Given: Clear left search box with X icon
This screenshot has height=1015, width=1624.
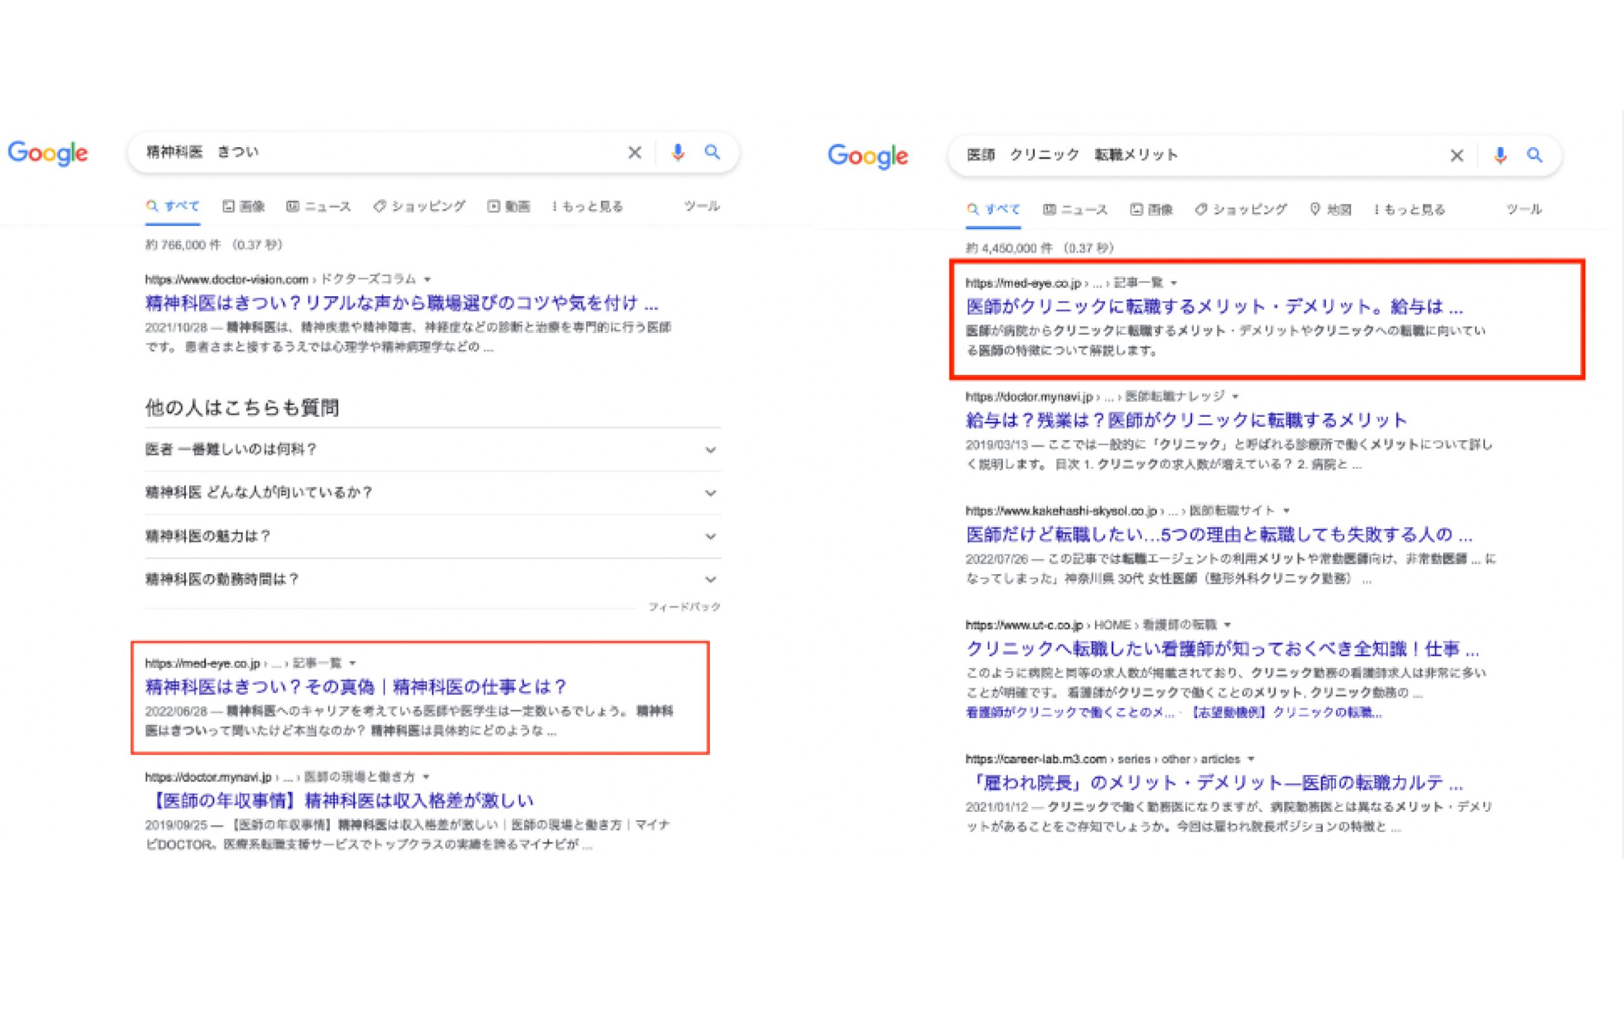Looking at the screenshot, I should [634, 153].
